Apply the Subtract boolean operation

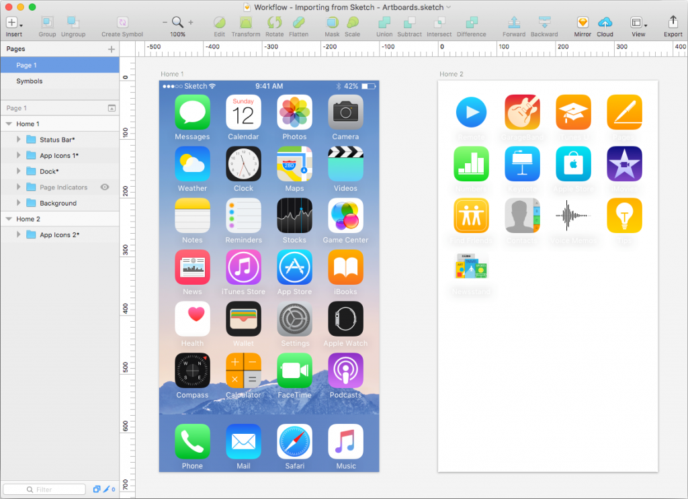click(x=409, y=22)
